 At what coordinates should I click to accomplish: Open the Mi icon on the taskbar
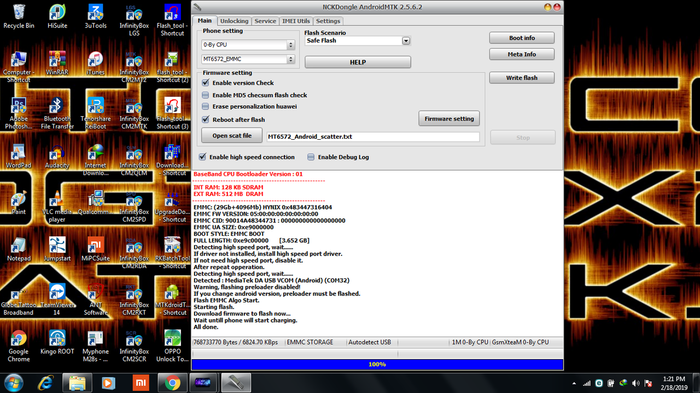141,383
